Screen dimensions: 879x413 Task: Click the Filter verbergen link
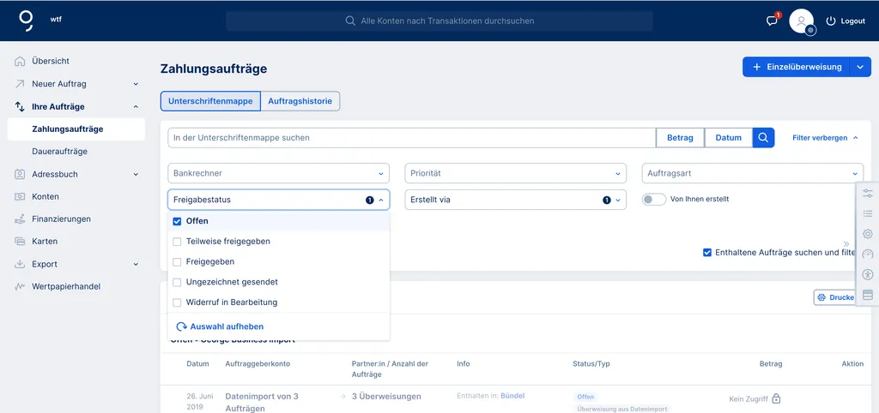pyautogui.click(x=825, y=138)
